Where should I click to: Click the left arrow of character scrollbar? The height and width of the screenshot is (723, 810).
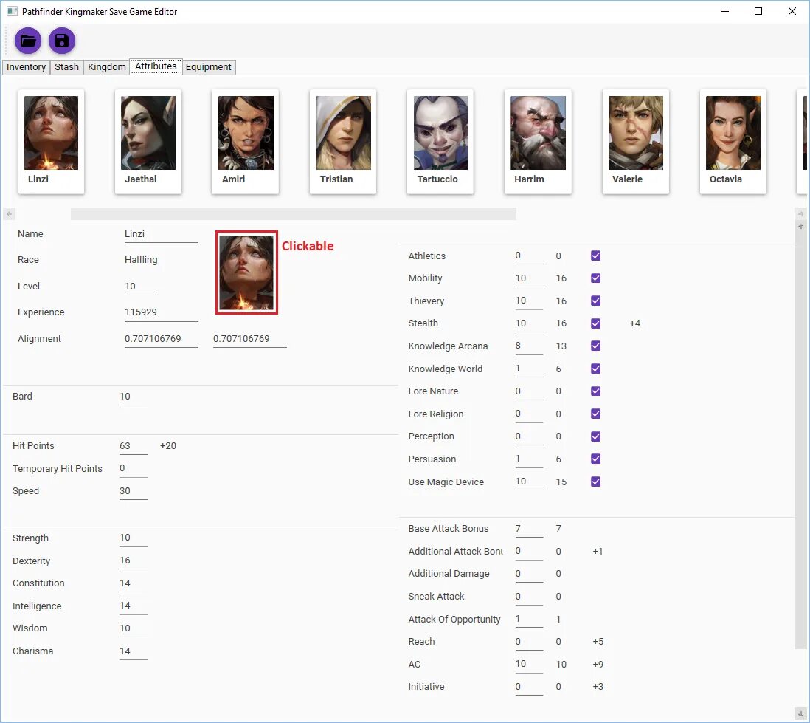(x=10, y=213)
